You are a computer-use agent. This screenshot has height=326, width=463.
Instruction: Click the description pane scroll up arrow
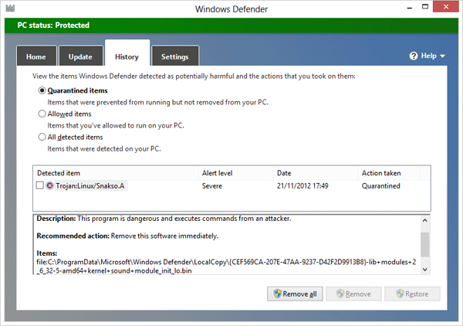424,222
